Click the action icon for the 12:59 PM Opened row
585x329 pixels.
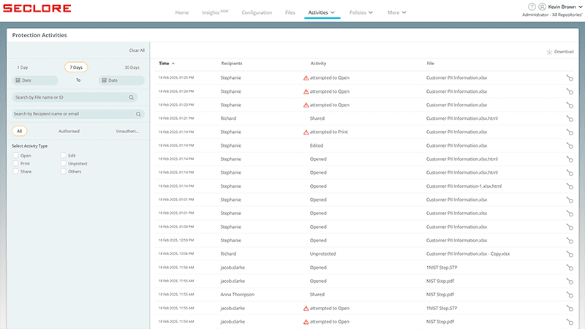[x=570, y=241]
